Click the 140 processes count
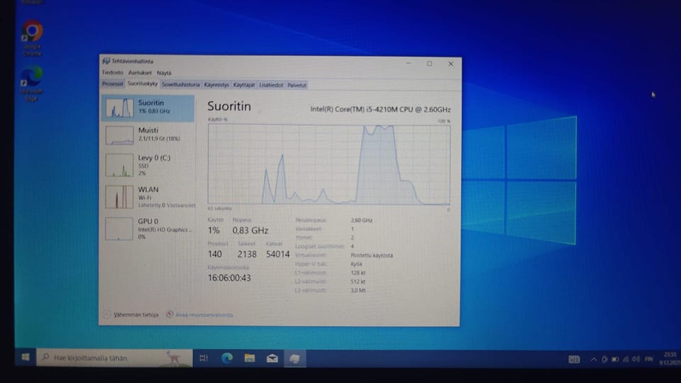Image resolution: width=681 pixels, height=383 pixels. [214, 254]
